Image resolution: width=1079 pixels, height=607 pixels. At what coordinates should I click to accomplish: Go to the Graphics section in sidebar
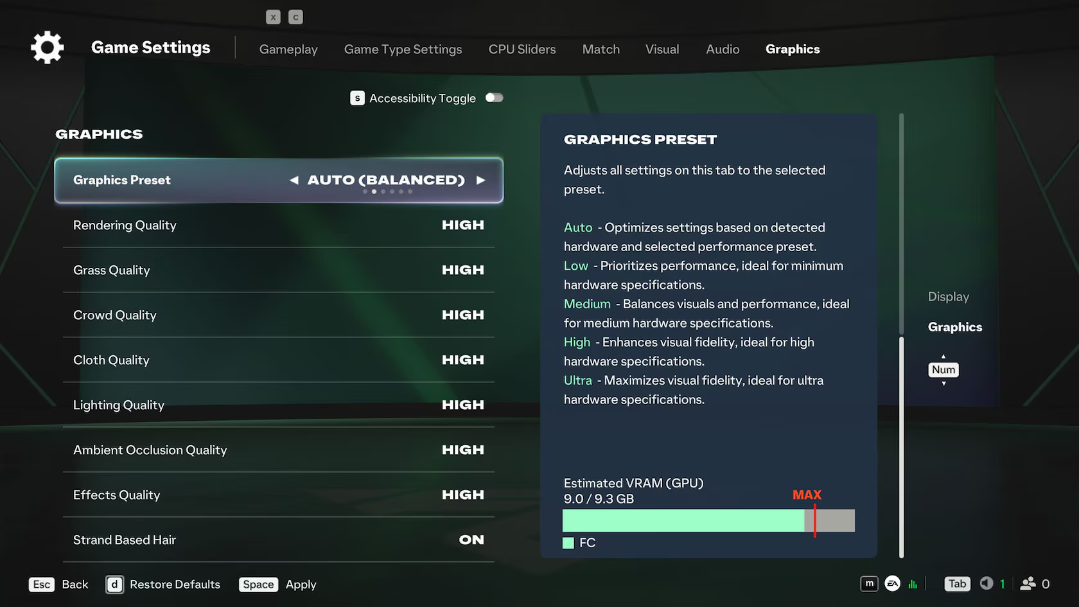pos(955,327)
